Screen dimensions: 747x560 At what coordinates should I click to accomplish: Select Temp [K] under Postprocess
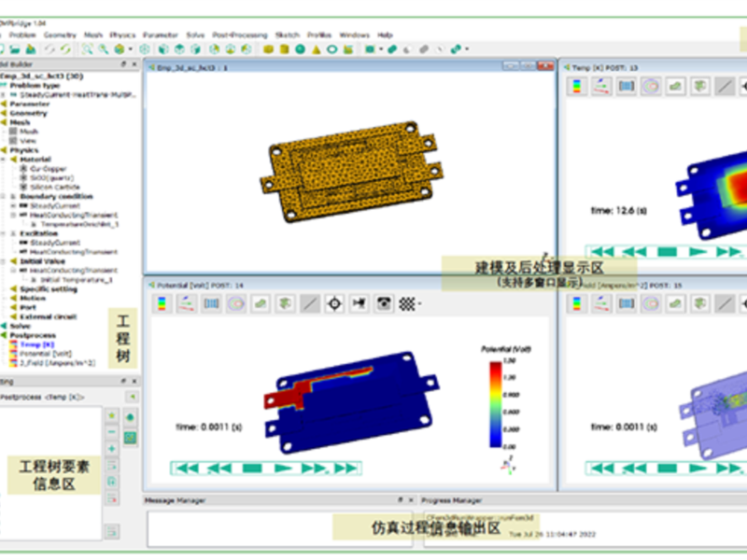[37, 344]
